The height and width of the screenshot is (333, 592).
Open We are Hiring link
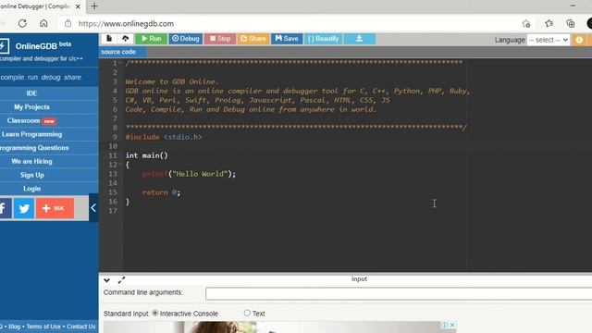coord(31,161)
